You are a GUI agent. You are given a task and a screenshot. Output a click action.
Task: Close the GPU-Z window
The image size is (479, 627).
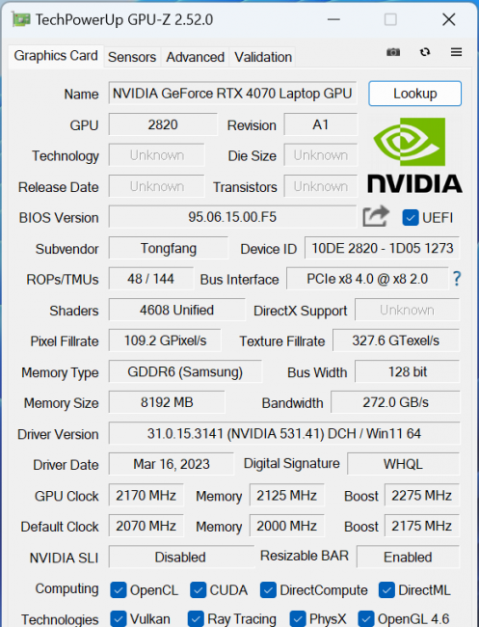pos(448,19)
